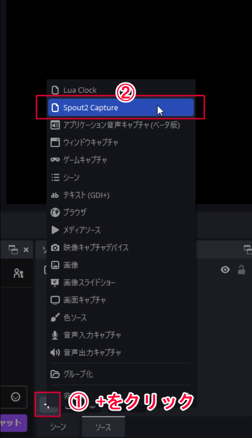Open the emoji picker smiley icon
Image resolution: width=252 pixels, height=438 pixels.
click(x=16, y=397)
